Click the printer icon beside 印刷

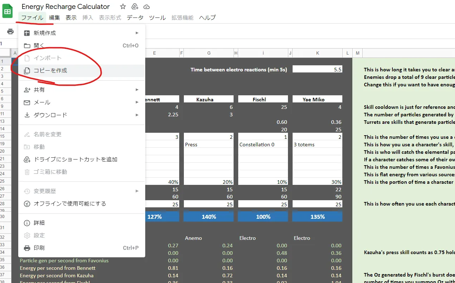[x=27, y=248]
